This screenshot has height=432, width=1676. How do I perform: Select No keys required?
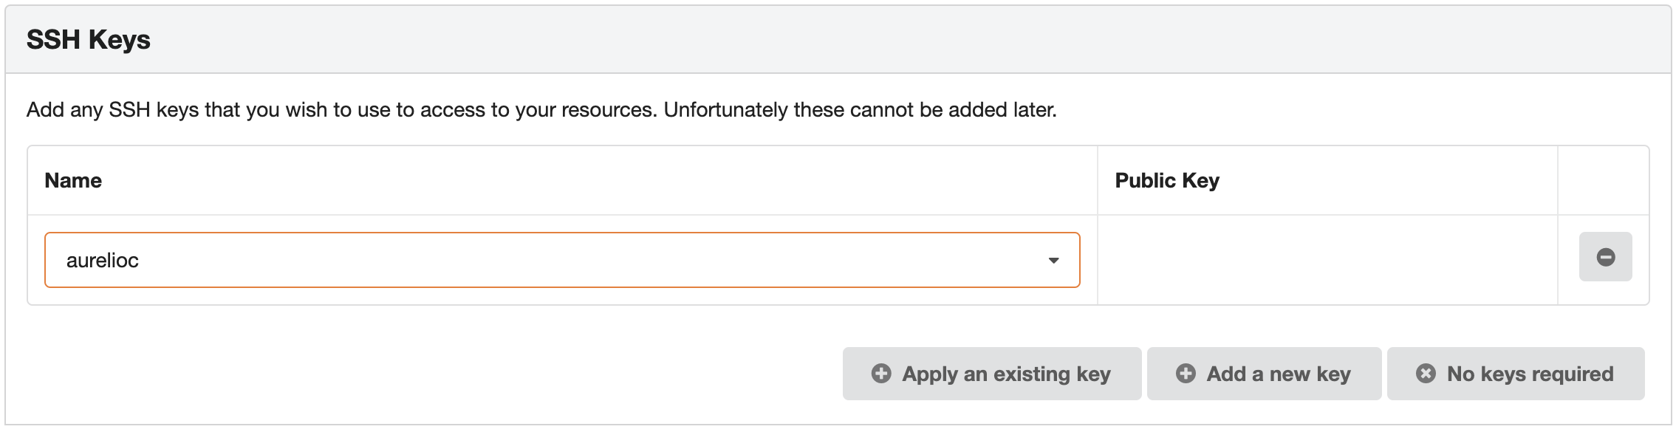point(1516,374)
